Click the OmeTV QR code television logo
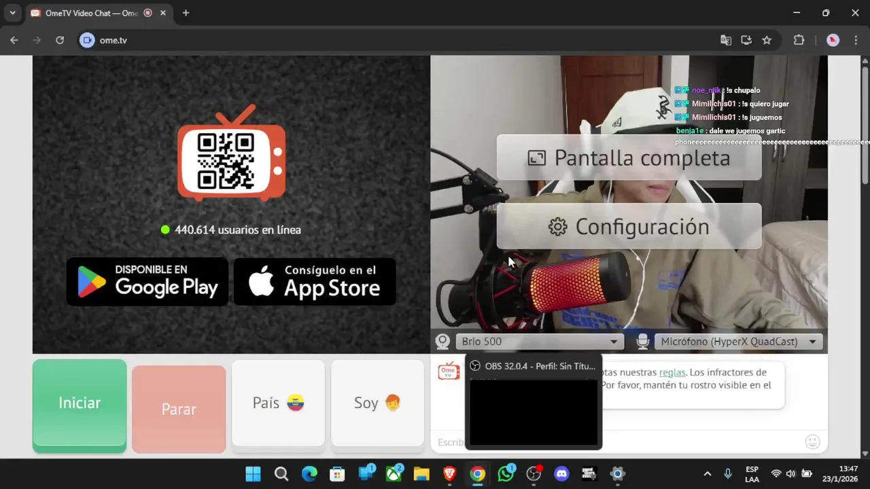870x489 pixels. click(231, 153)
